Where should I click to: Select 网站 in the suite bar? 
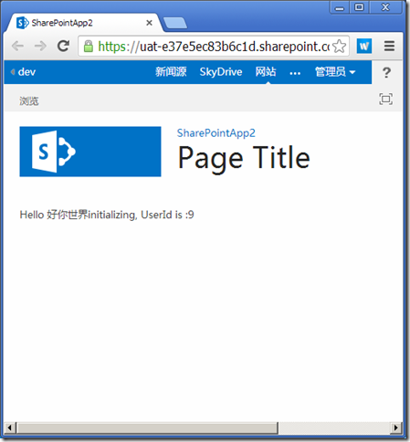pyautogui.click(x=266, y=72)
